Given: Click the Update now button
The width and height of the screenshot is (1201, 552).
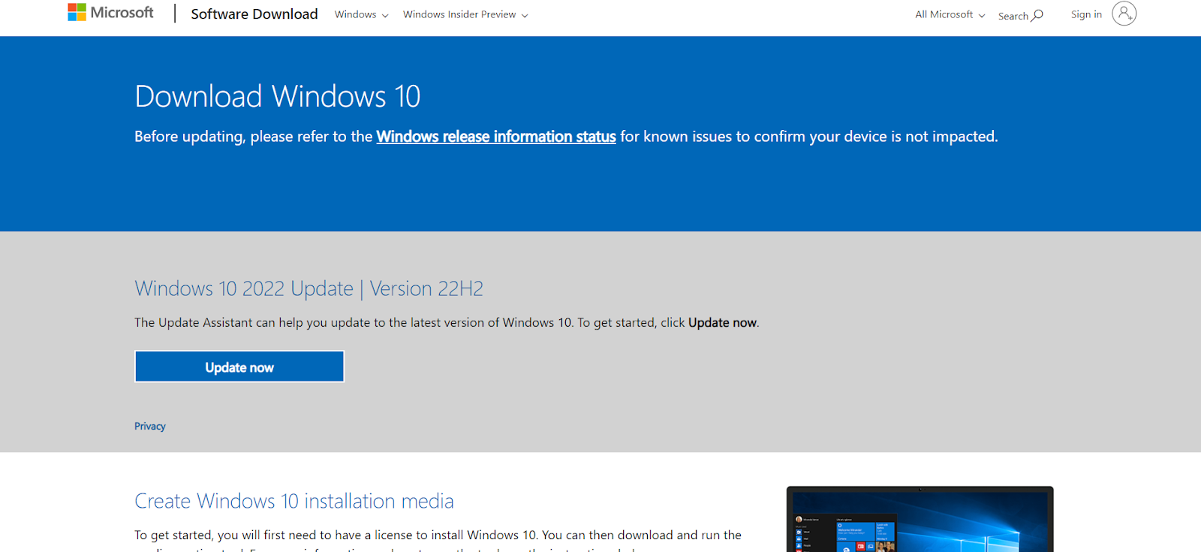Looking at the screenshot, I should click(239, 366).
